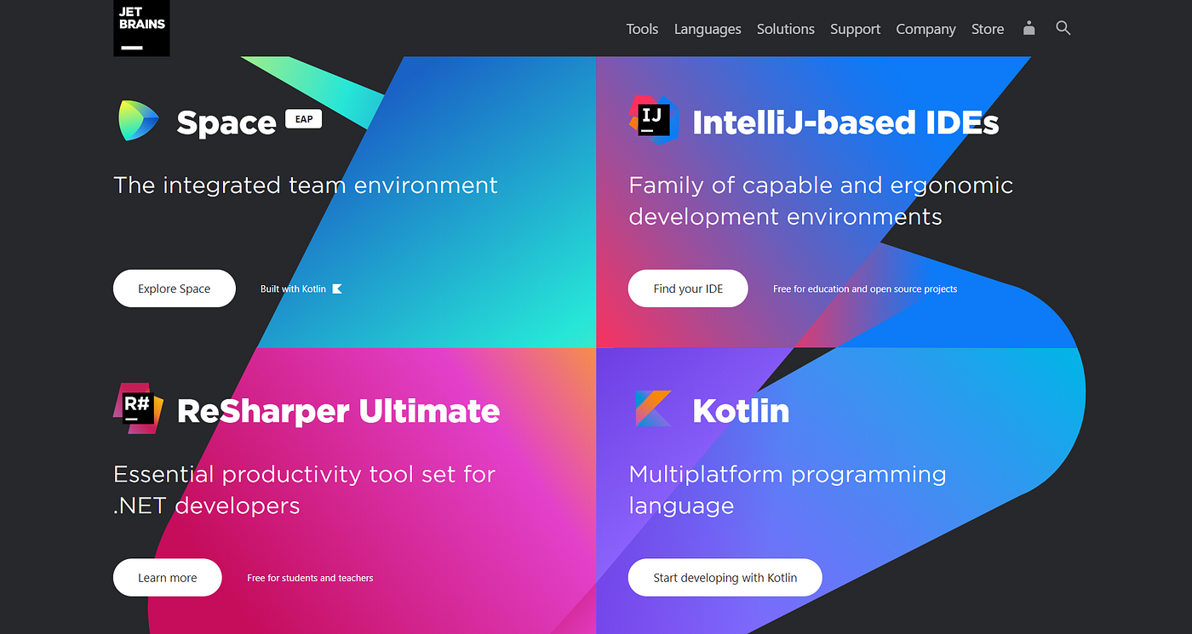Click 'Multiplatform programming language' description

pyautogui.click(x=788, y=489)
